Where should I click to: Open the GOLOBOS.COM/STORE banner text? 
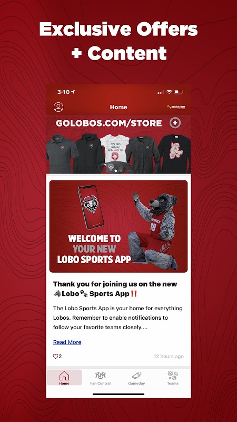point(109,123)
